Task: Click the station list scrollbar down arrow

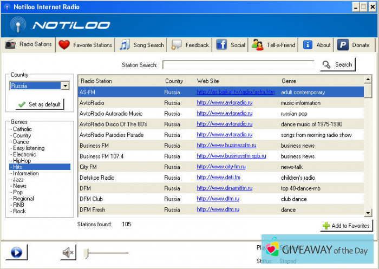Action: click(x=368, y=213)
